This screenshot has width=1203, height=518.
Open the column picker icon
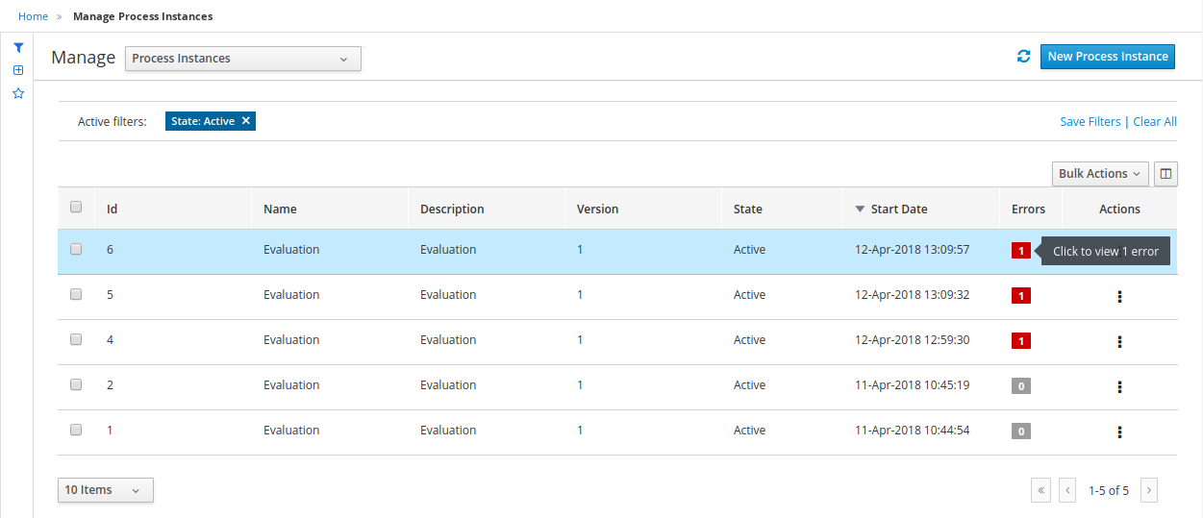click(x=1165, y=174)
